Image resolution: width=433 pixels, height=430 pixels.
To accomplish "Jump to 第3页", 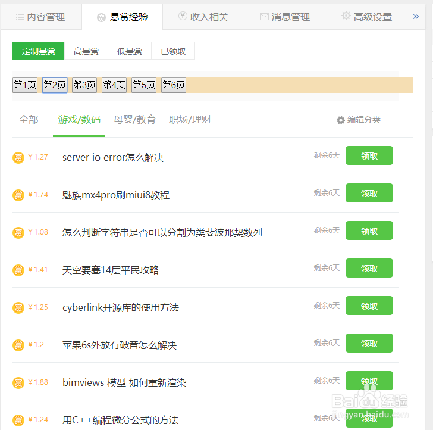I will pos(84,85).
